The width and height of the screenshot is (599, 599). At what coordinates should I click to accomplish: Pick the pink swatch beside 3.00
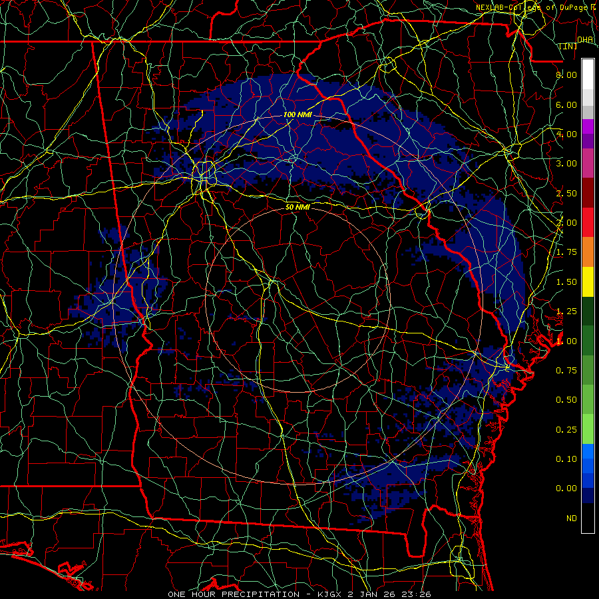tap(588, 163)
